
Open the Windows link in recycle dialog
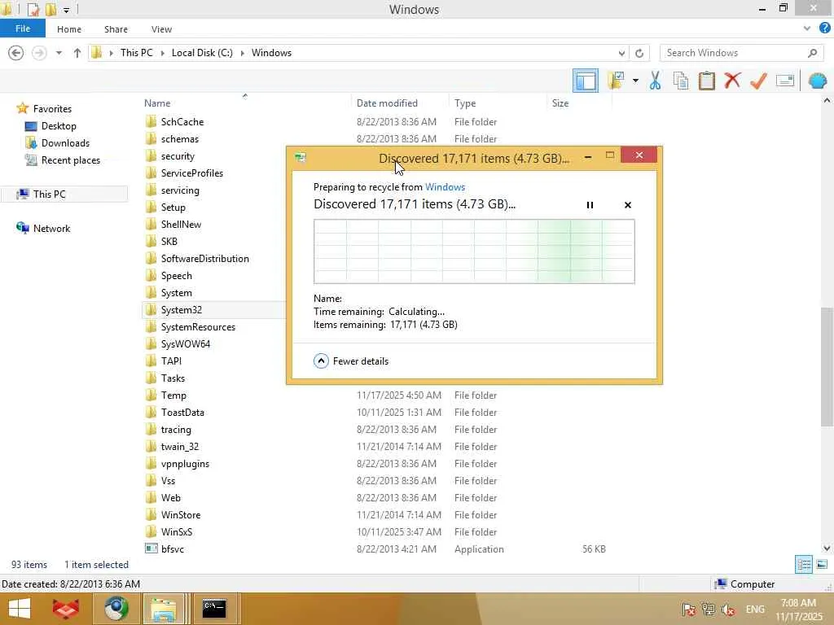[x=446, y=187]
